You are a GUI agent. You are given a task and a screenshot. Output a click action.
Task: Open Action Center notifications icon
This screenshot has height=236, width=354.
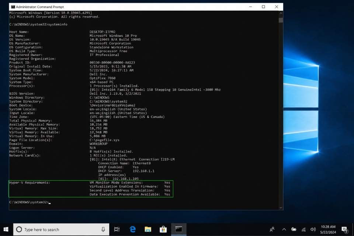tap(345, 230)
